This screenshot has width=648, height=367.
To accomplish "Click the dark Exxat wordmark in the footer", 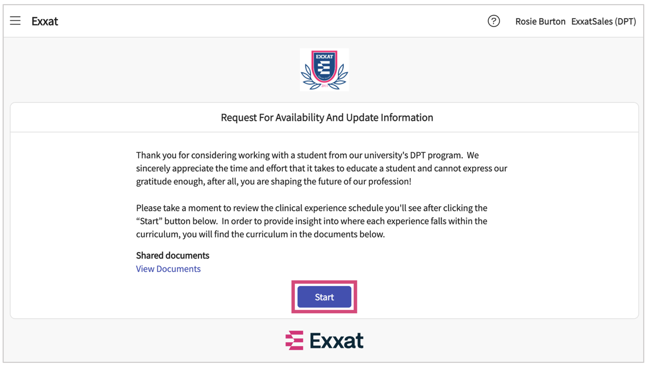I will [336, 340].
